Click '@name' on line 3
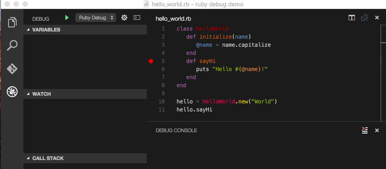 coord(204,45)
